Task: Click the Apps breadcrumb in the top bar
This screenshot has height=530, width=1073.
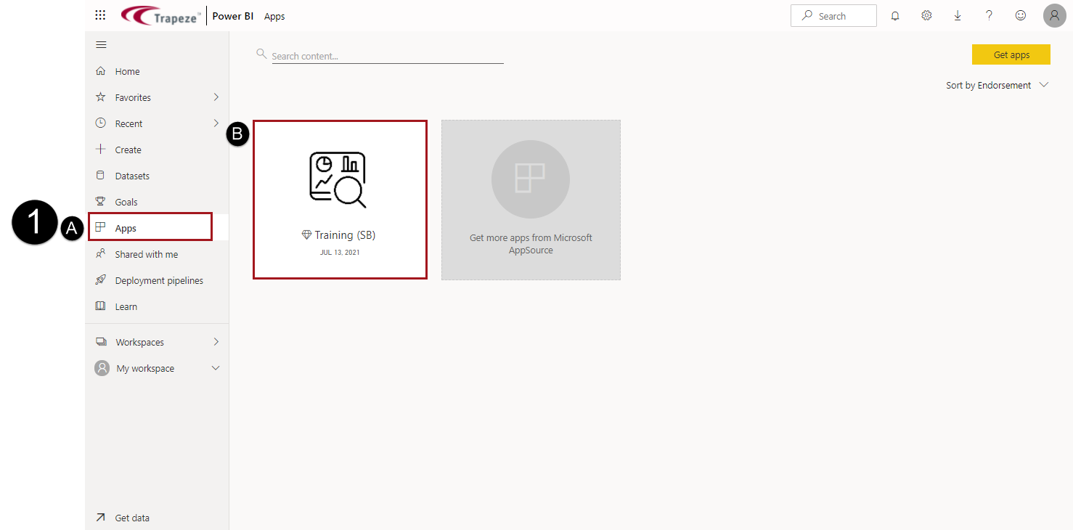Action: click(x=274, y=15)
